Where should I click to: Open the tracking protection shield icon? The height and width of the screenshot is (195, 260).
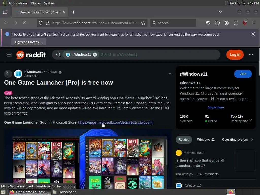pyautogui.click(x=41, y=23)
